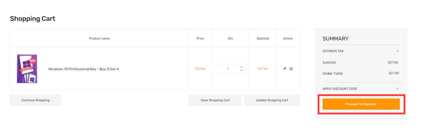Focus the quantity input field

coord(228,69)
